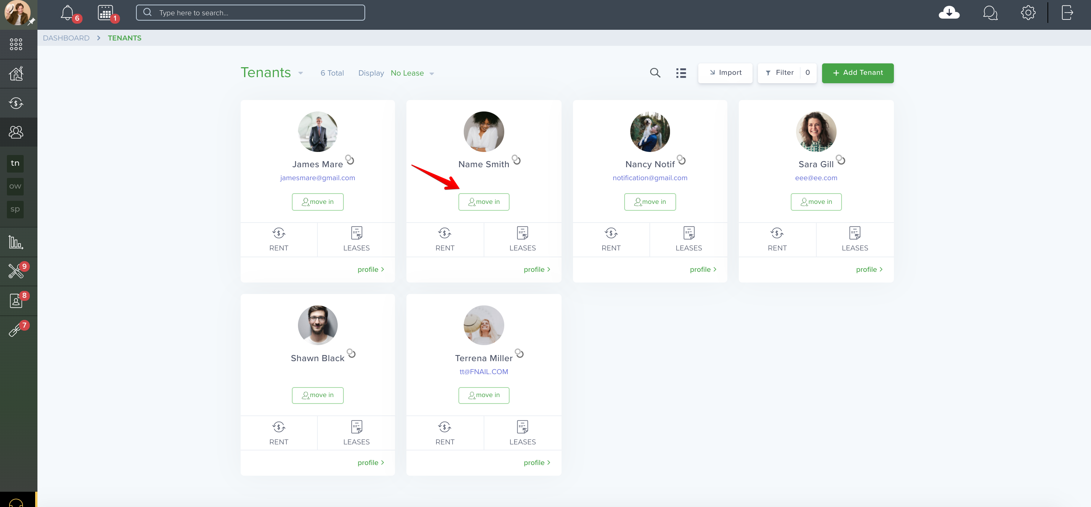1091x507 pixels.
Task: Go to DASHBOARD breadcrumb
Action: click(x=66, y=38)
